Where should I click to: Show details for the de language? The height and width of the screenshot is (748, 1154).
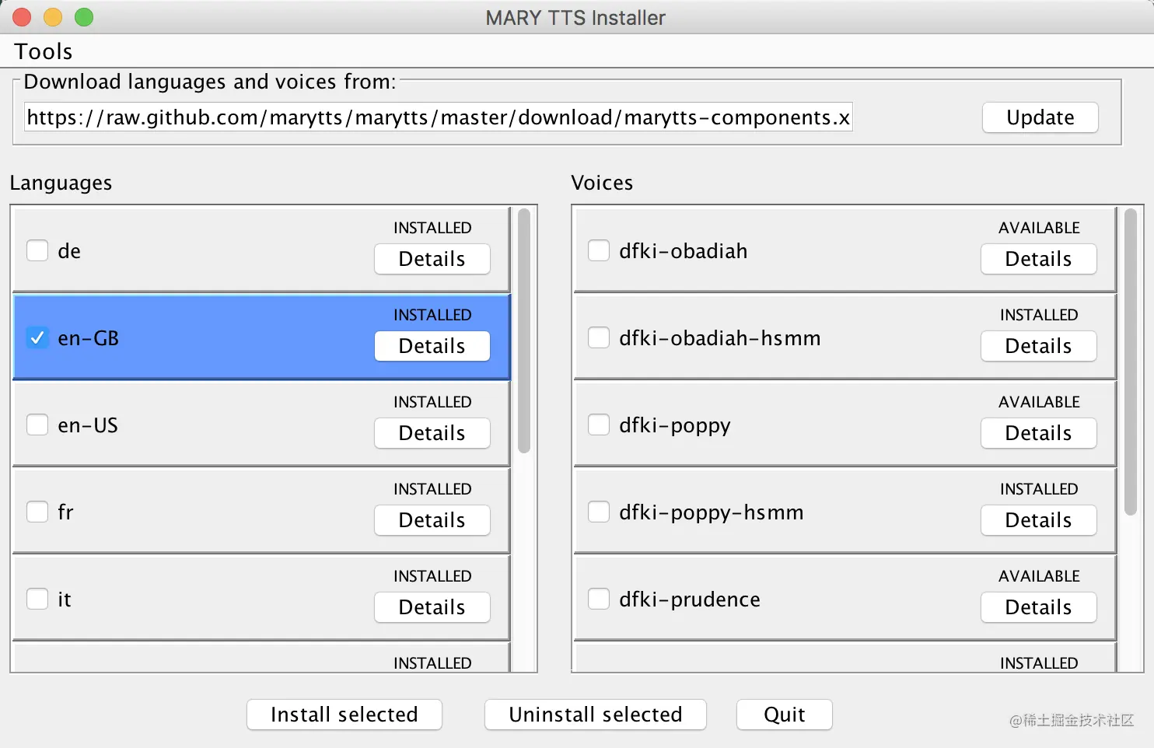432,259
